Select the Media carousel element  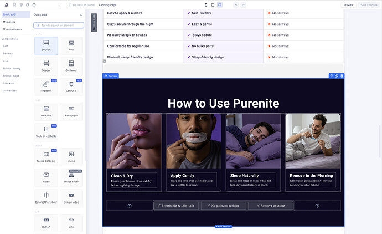tap(47, 157)
